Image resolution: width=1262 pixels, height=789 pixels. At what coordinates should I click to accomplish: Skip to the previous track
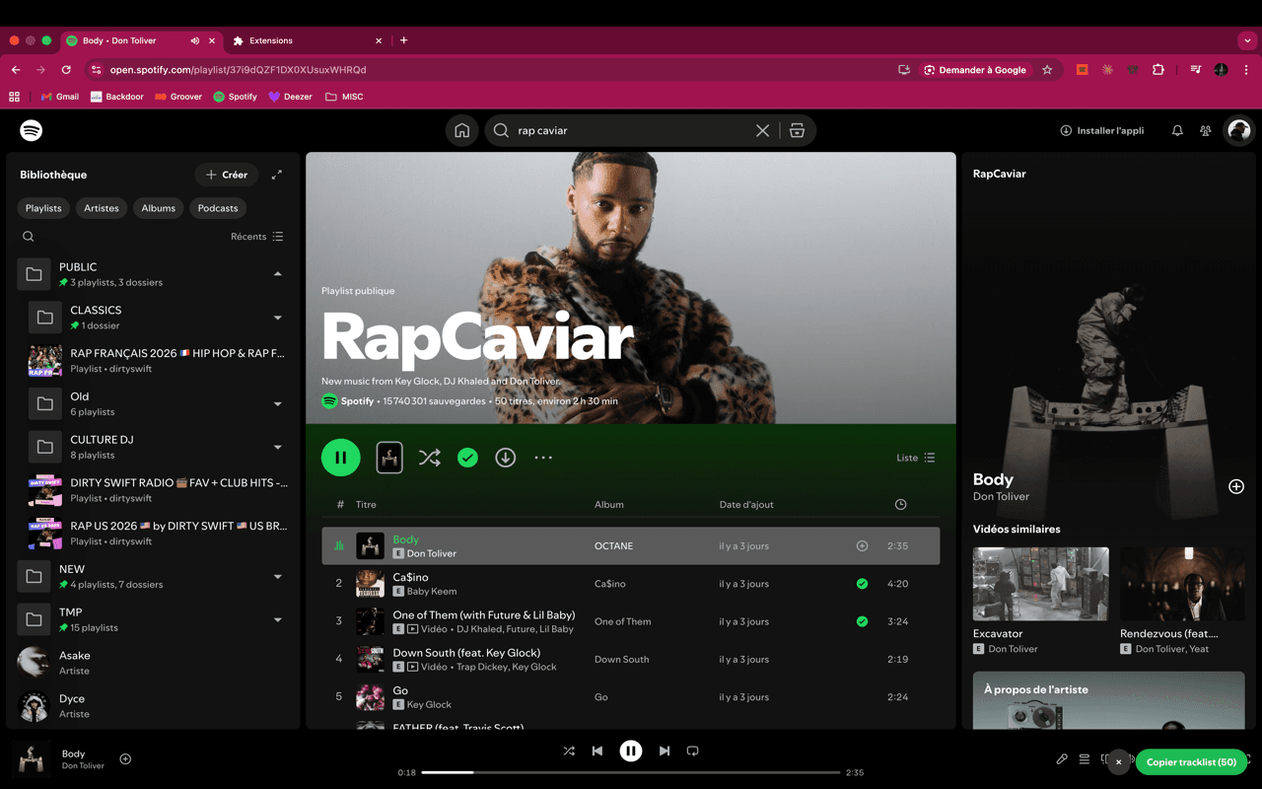[x=597, y=751]
